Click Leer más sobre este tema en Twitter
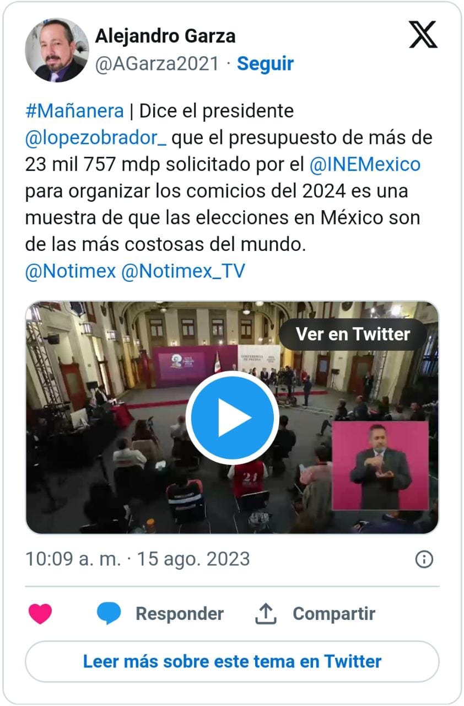 click(232, 661)
